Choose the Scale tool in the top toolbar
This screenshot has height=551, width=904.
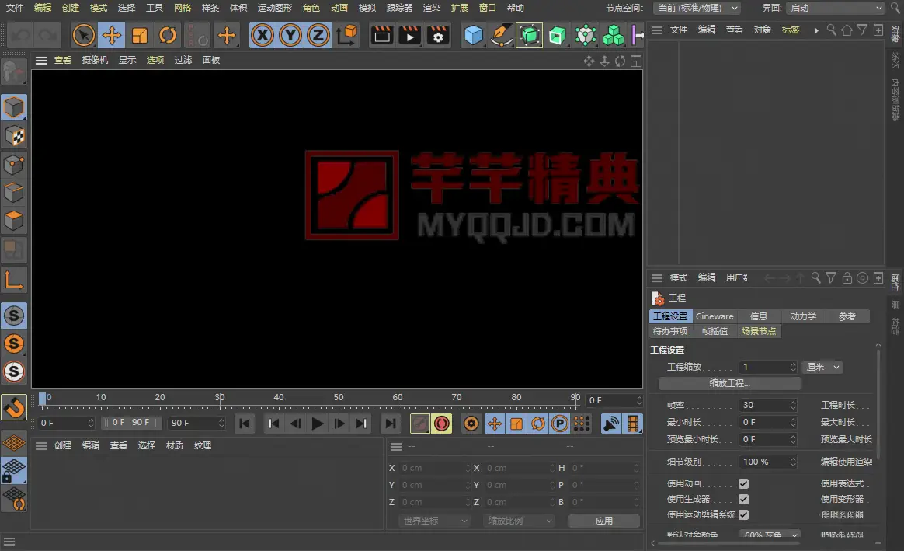point(140,35)
